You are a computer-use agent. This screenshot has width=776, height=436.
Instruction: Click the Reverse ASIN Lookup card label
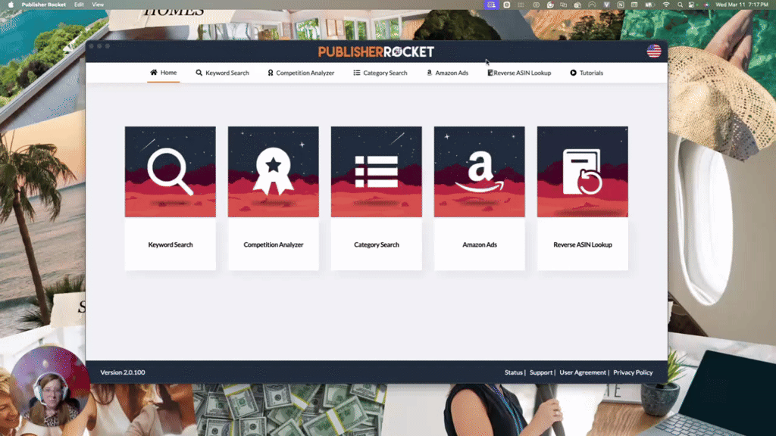click(583, 244)
